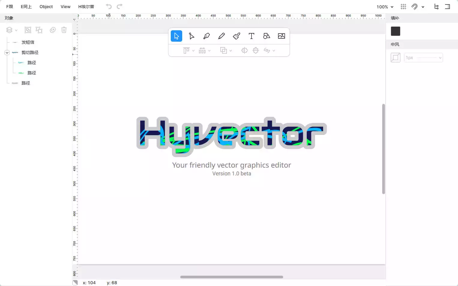Open the magnet snapping options chevron
The width and height of the screenshot is (458, 286).
pos(423,7)
